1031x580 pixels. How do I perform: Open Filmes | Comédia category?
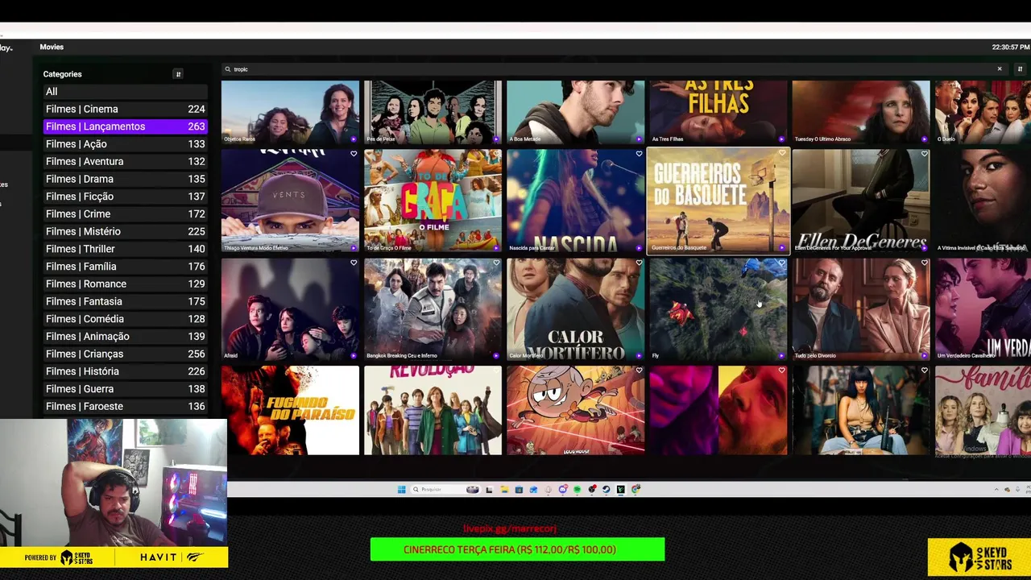coord(126,319)
